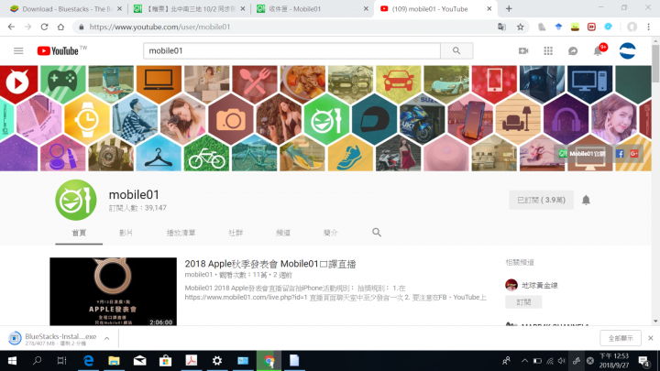
Task: Open Chrome's three-dot menu
Action: [x=648, y=27]
